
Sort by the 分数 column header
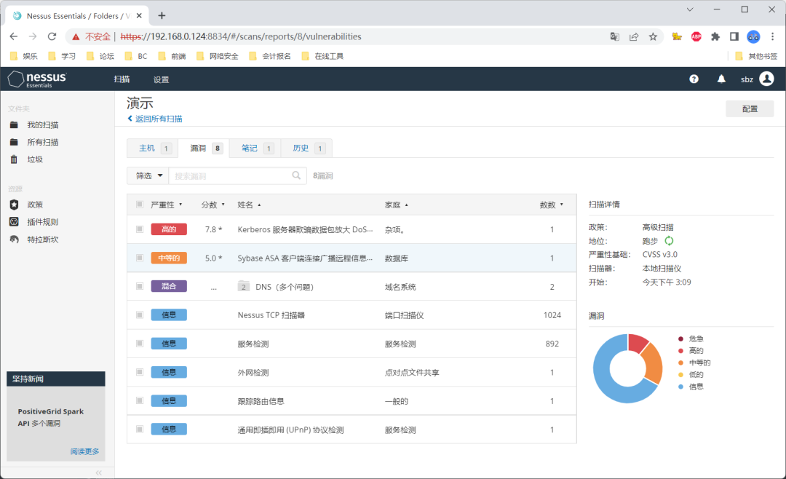[x=213, y=205]
